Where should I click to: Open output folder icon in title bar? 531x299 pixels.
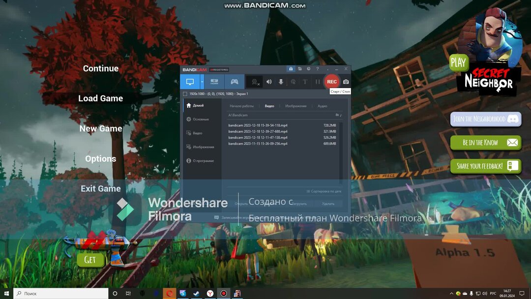(x=300, y=69)
